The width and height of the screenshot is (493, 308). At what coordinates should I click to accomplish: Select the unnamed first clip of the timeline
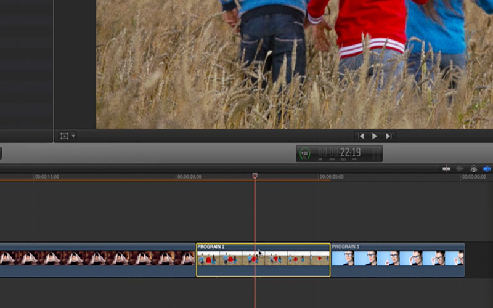point(97,260)
